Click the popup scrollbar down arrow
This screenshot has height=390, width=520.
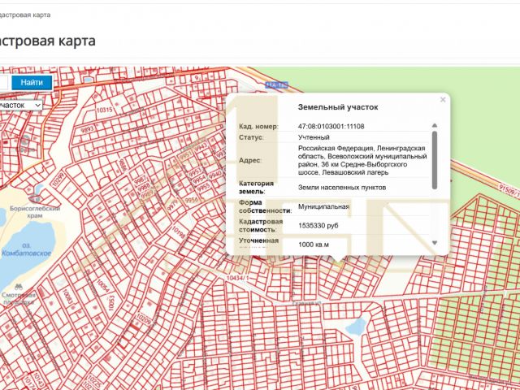(435, 243)
